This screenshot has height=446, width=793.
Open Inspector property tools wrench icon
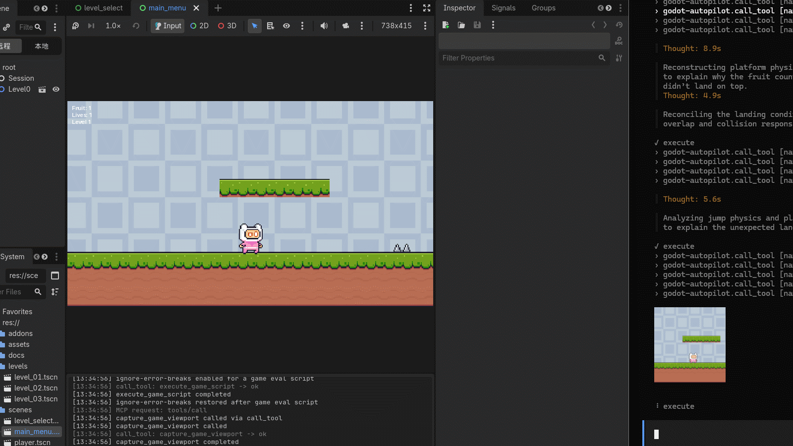click(x=619, y=58)
